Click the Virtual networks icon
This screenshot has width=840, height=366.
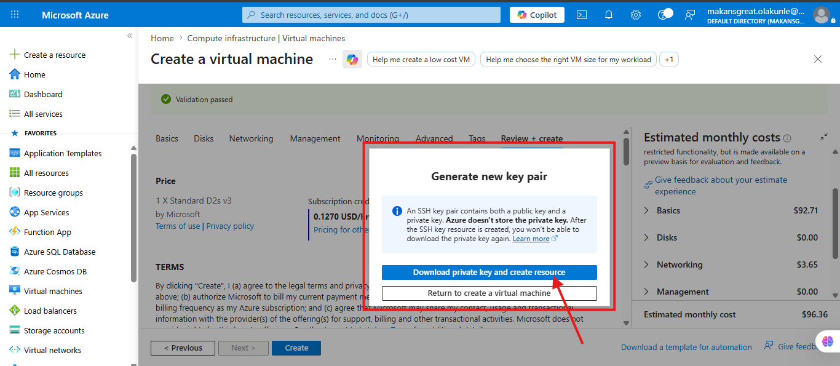[15, 350]
